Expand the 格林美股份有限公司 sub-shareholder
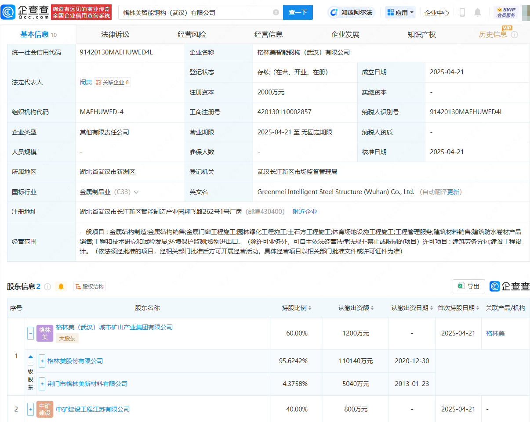 (42, 361)
